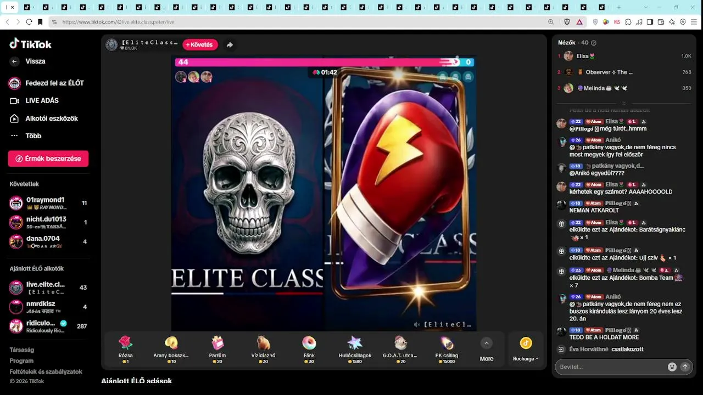Click Éva Horváthné joined notice

coord(606,349)
